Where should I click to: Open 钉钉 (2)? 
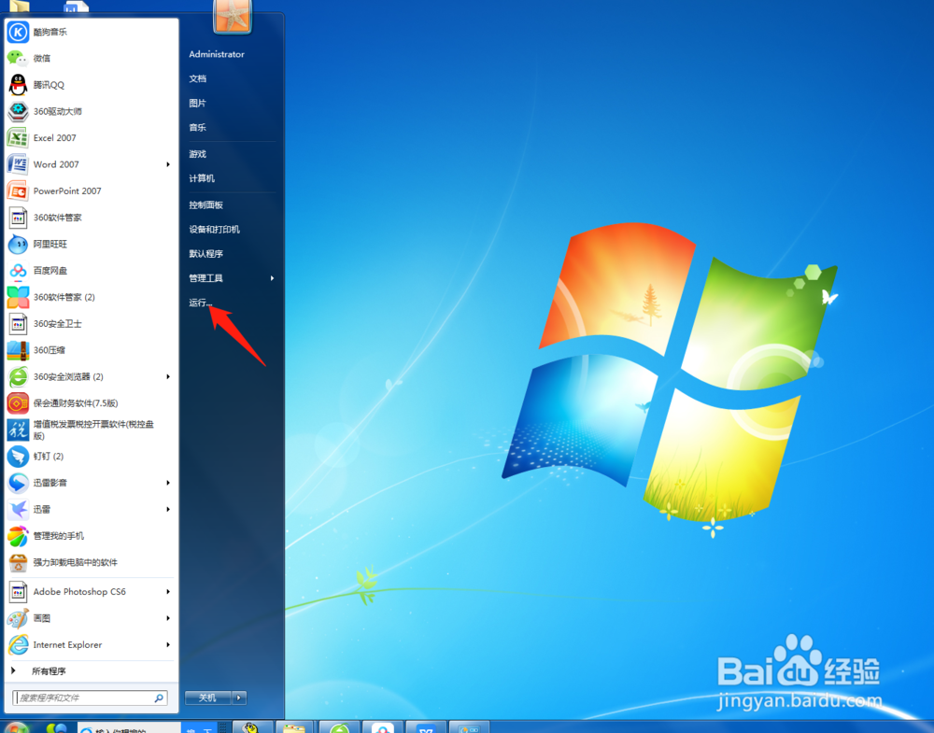pyautogui.click(x=91, y=456)
